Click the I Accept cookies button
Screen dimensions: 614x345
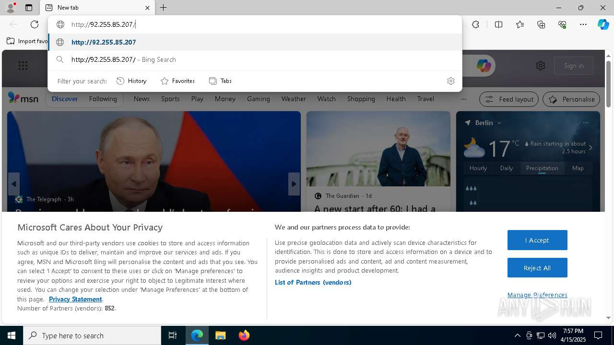point(537,240)
